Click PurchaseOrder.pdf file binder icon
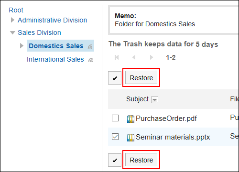This screenshot has height=172, width=239. tap(130, 119)
